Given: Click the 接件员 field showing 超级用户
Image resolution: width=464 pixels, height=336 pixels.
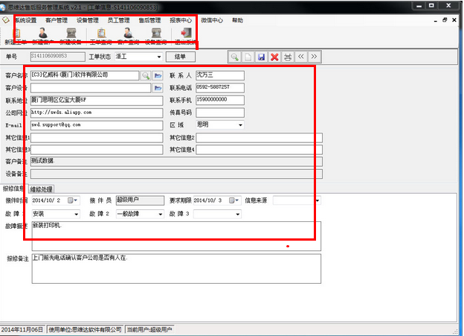Looking at the screenshot, I should click(140, 200).
